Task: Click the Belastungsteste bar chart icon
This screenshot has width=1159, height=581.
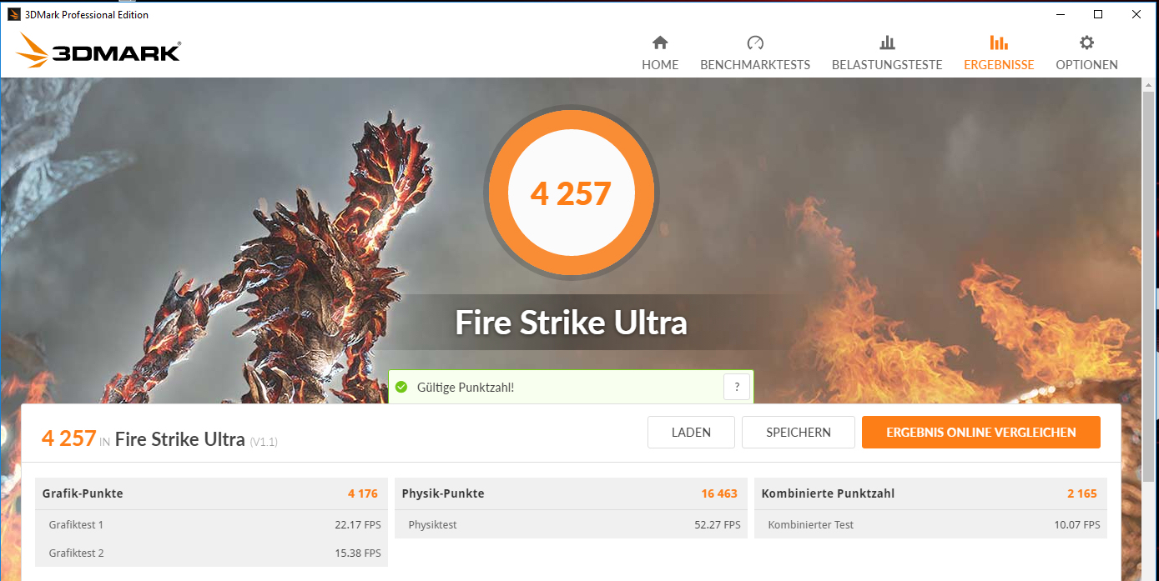Action: point(887,43)
